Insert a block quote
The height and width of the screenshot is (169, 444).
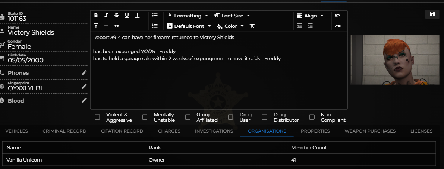pos(116,26)
